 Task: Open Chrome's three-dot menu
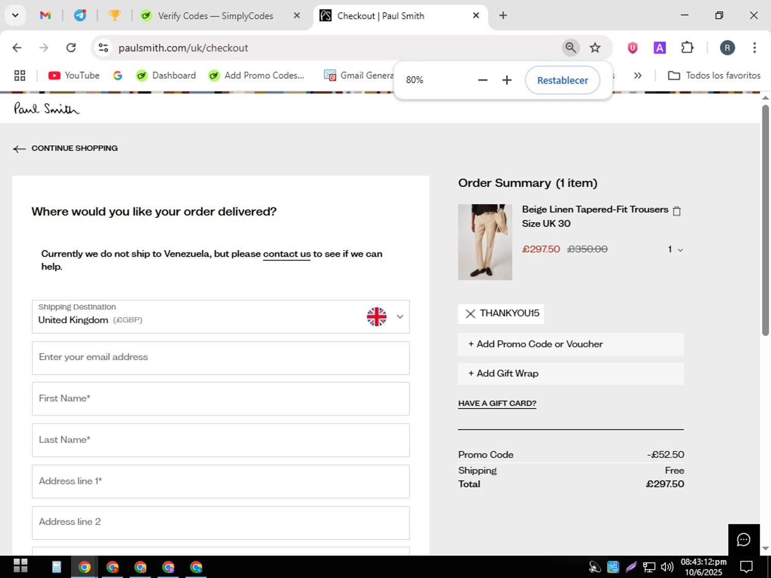coord(755,48)
